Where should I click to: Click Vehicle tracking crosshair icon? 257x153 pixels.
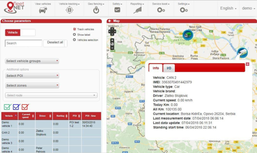[69, 10]
